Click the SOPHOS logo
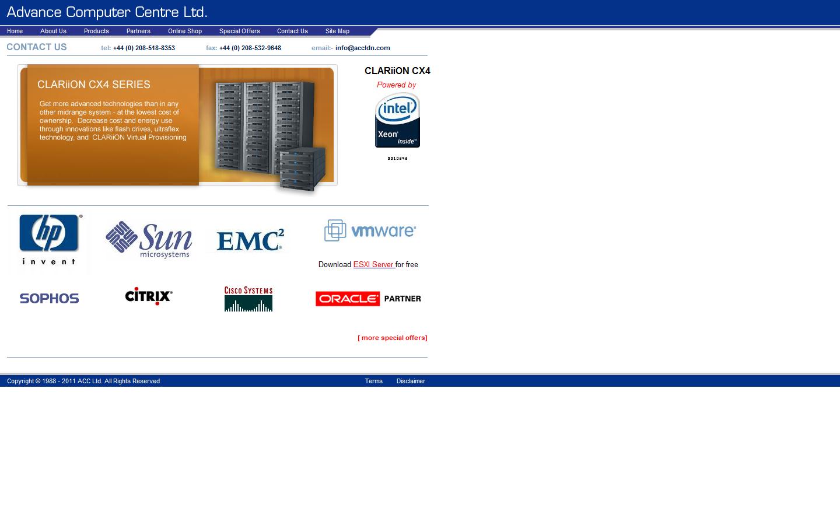 coord(49,298)
